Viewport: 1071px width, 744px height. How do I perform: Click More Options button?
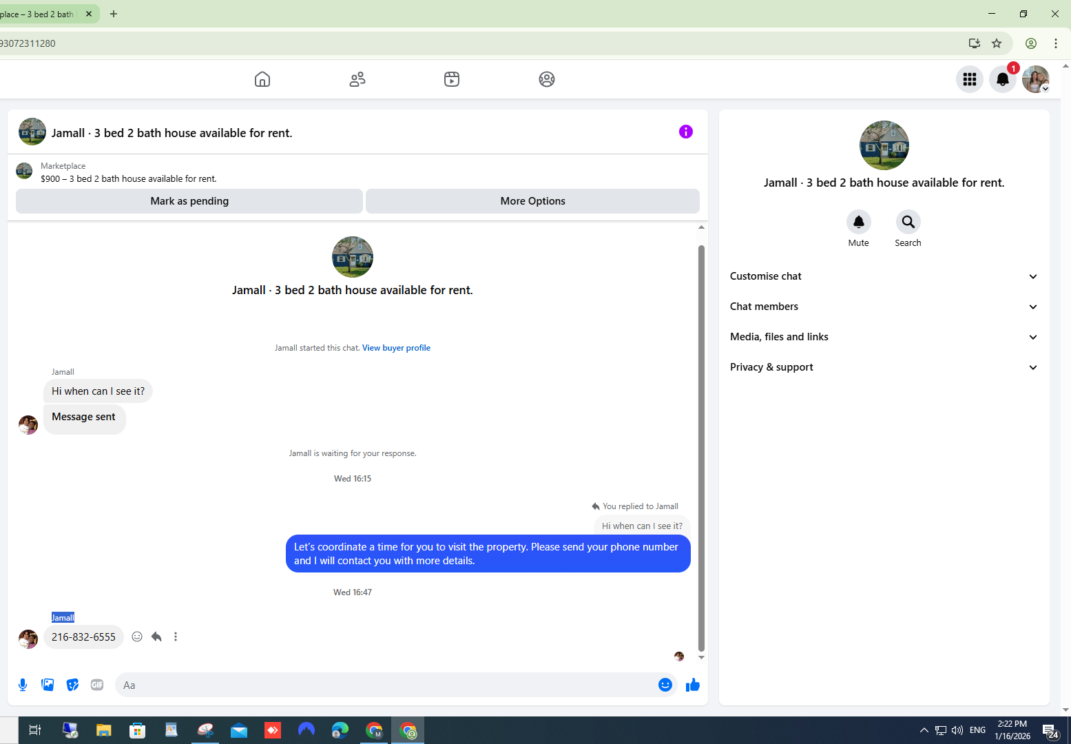[532, 201]
